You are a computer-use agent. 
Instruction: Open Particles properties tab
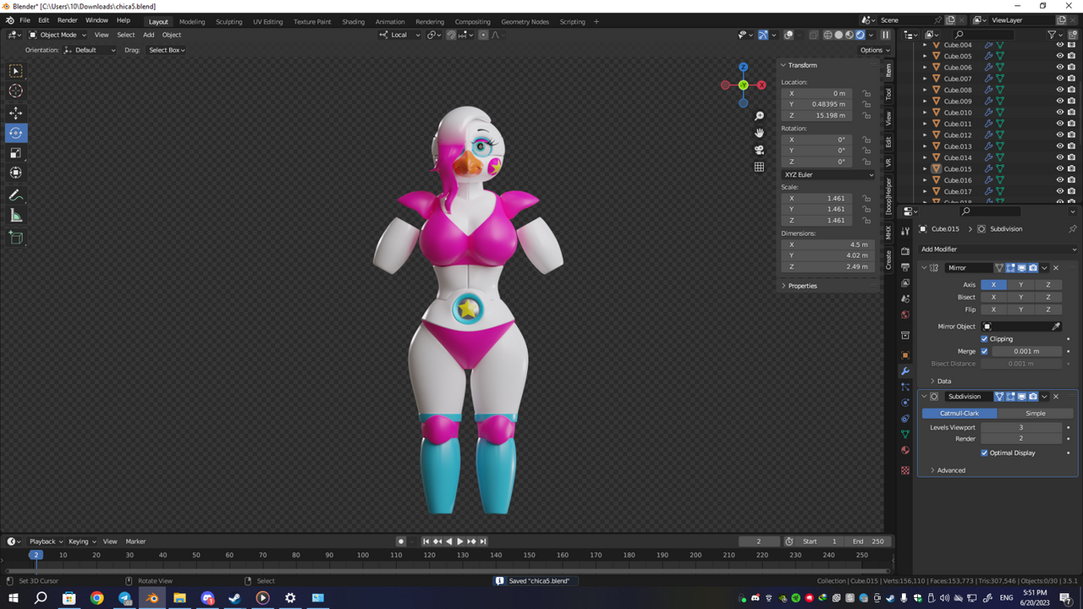tap(904, 387)
